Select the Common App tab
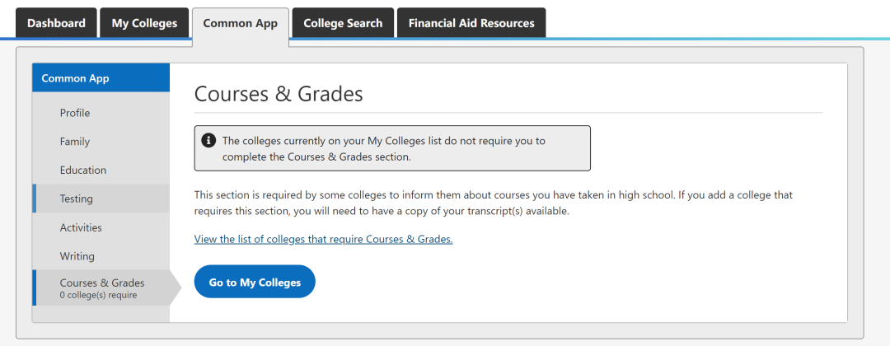The height and width of the screenshot is (346, 890). pos(241,23)
